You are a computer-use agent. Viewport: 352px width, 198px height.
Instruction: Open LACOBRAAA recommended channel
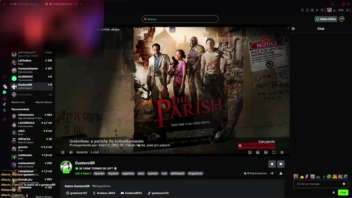[32, 124]
